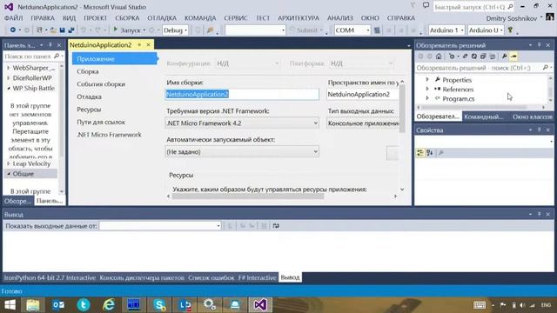Viewport: 557px width, 313px height.
Task: Click the Navigate Backward toolbar icon
Action: coord(13,30)
